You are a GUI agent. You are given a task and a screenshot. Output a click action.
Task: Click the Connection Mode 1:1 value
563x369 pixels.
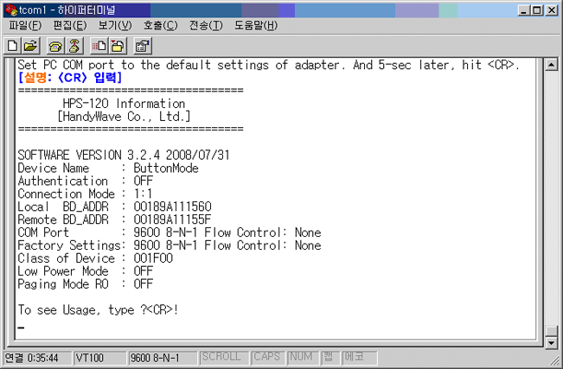143,194
